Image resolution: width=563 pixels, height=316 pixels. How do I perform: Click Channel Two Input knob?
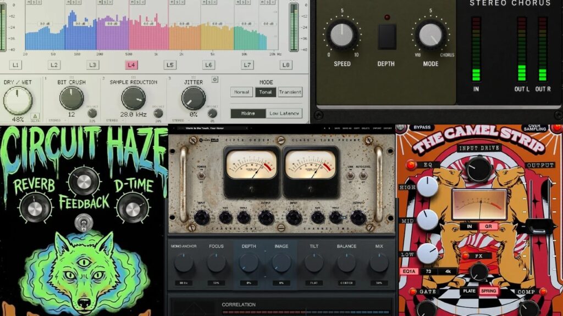(294, 217)
